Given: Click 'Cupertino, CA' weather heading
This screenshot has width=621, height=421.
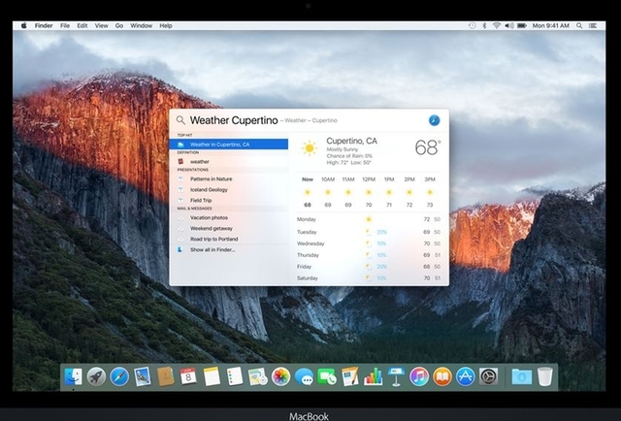Looking at the screenshot, I should click(x=351, y=141).
